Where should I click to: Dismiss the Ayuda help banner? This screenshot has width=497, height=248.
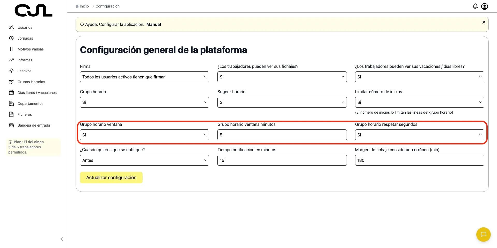click(x=484, y=22)
